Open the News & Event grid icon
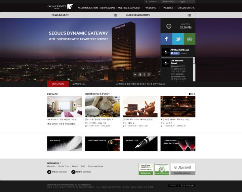Image resolution: width=242 pixels, height=192 pixels. (x=115, y=15)
